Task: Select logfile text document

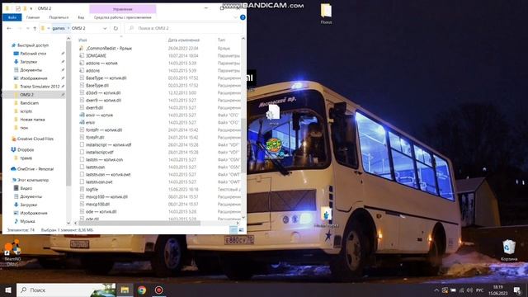Action: coord(92,189)
